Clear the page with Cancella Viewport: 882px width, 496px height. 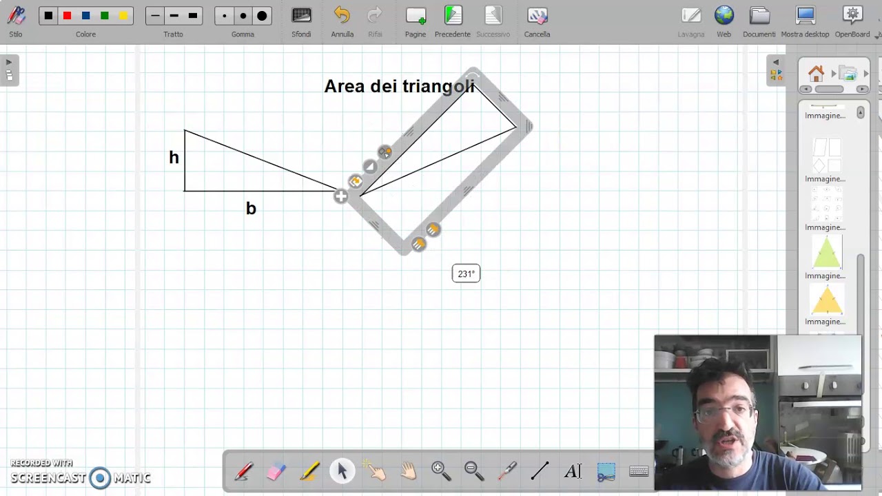(537, 21)
